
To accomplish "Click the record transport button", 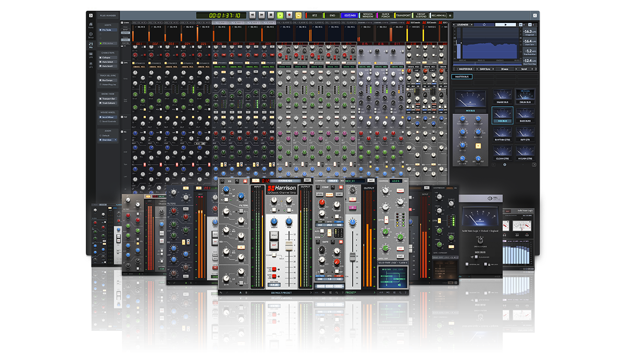I will point(289,16).
